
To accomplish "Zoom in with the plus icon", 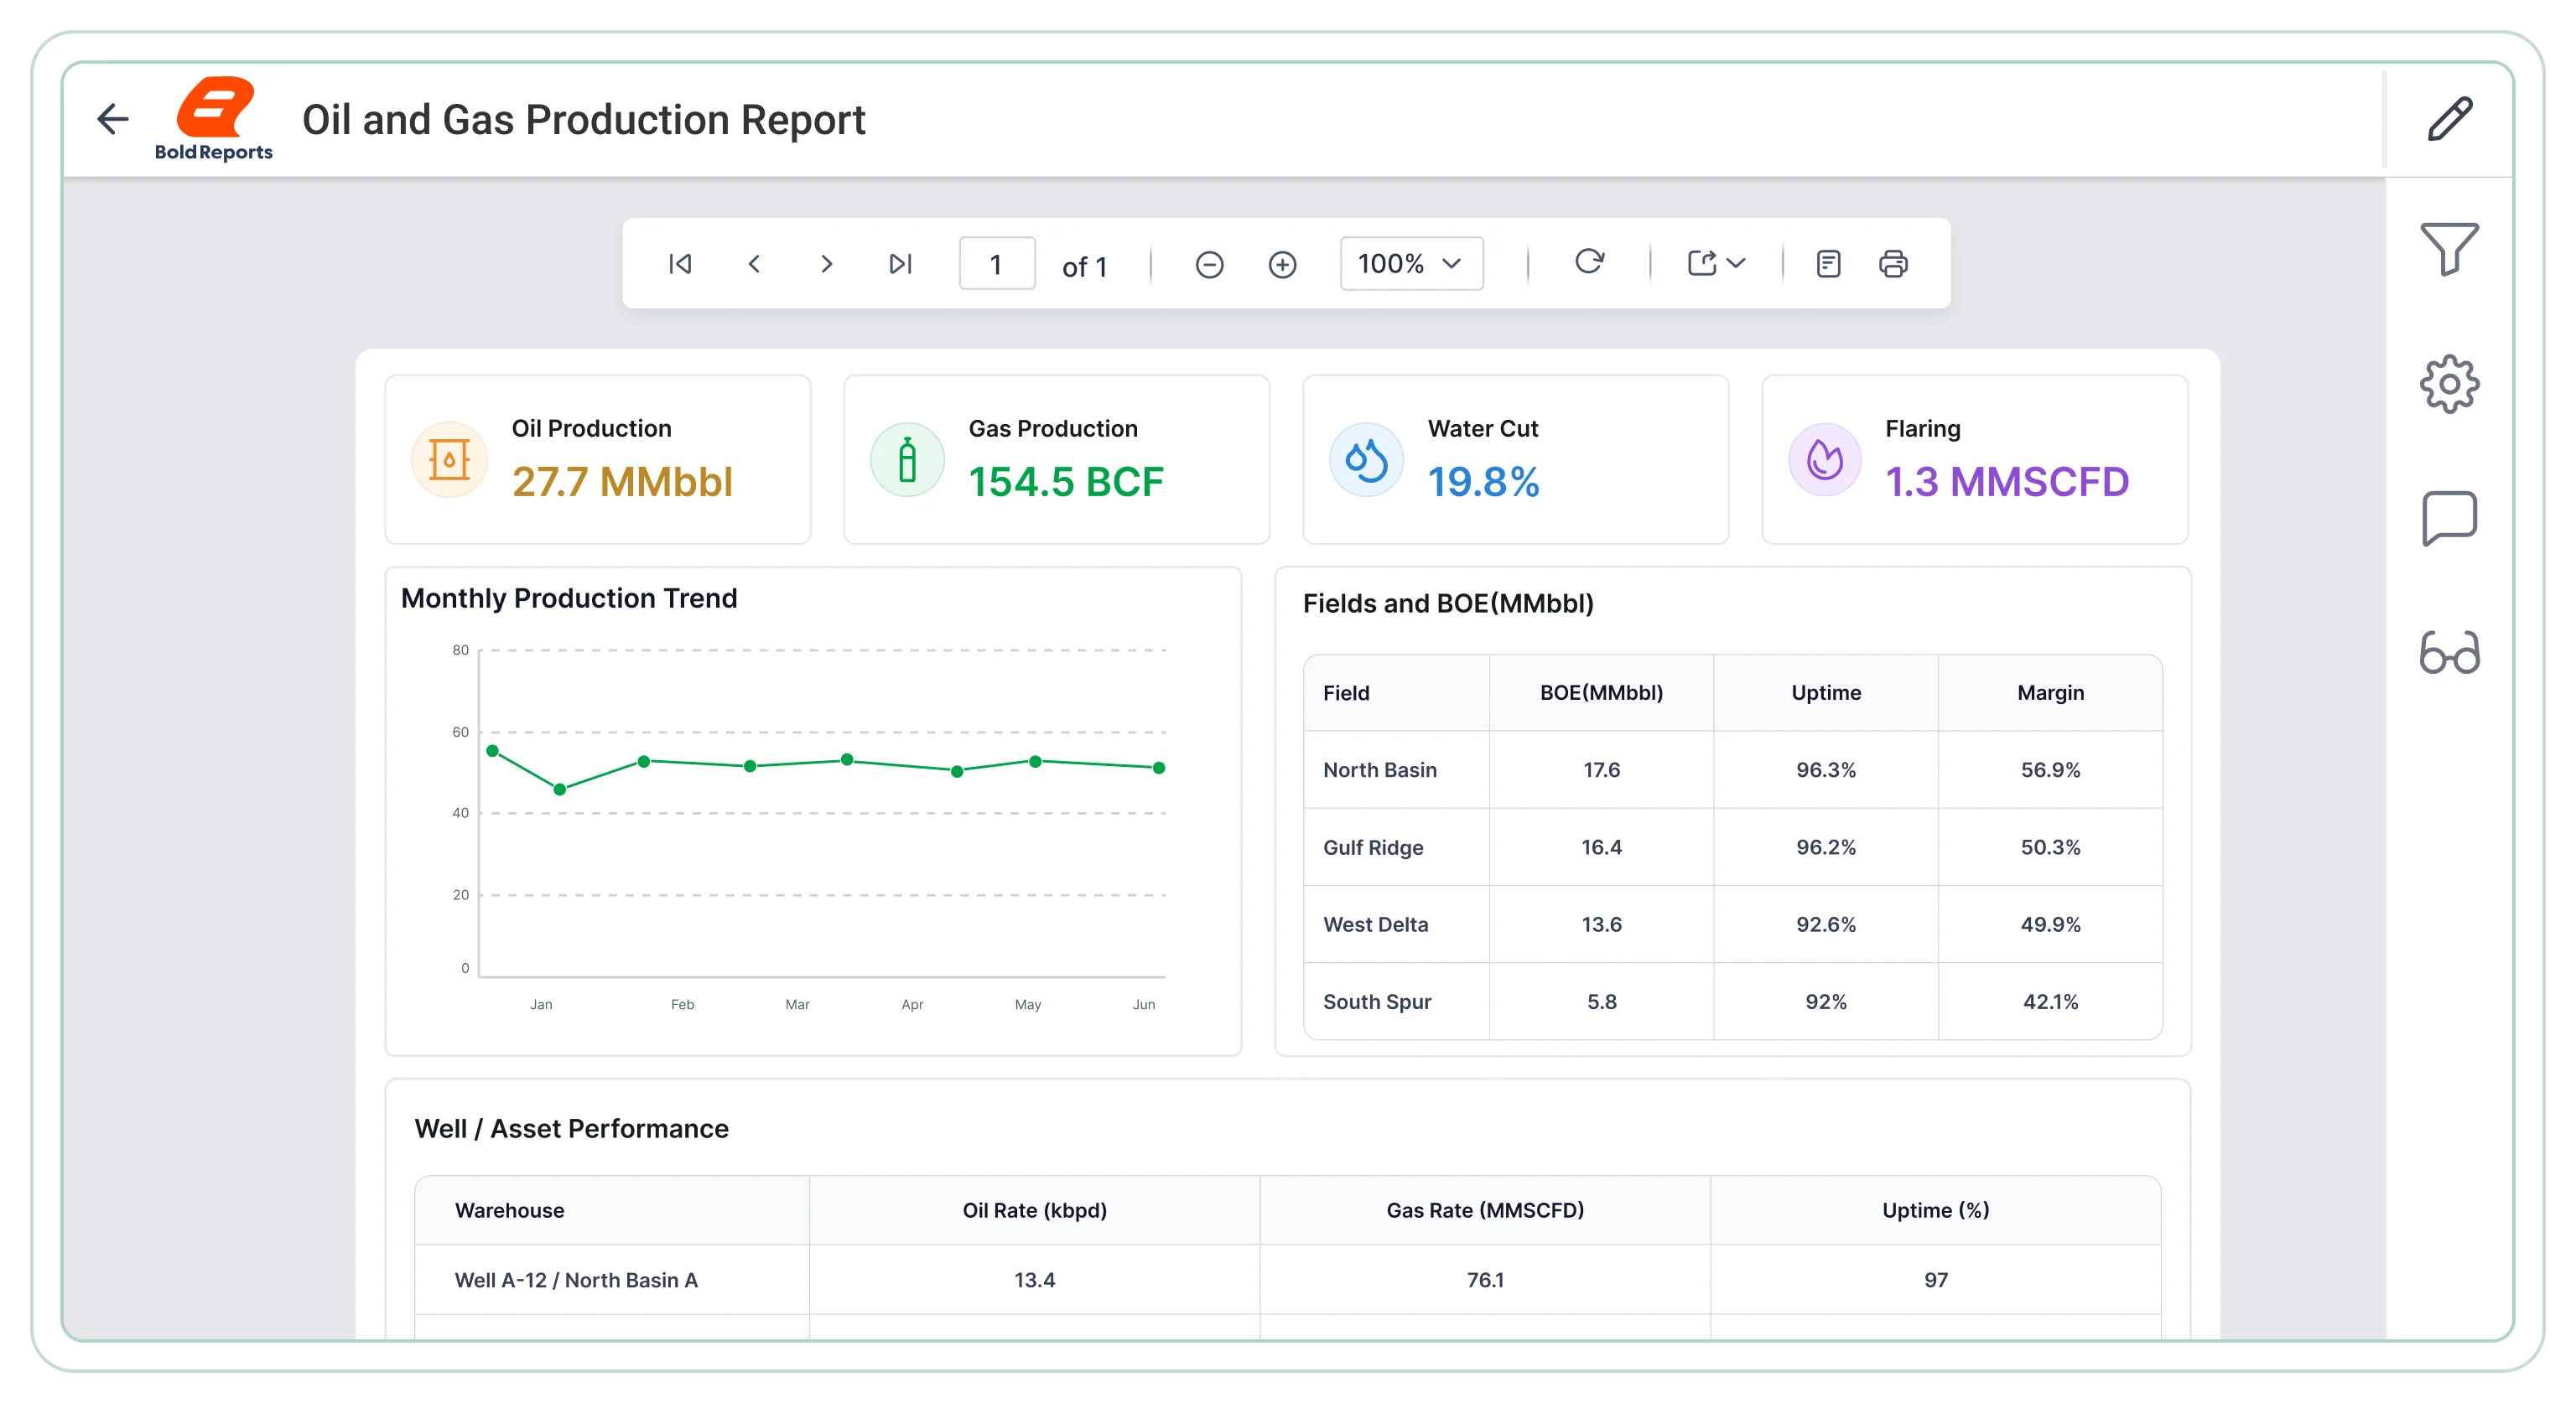I will pyautogui.click(x=1282, y=265).
